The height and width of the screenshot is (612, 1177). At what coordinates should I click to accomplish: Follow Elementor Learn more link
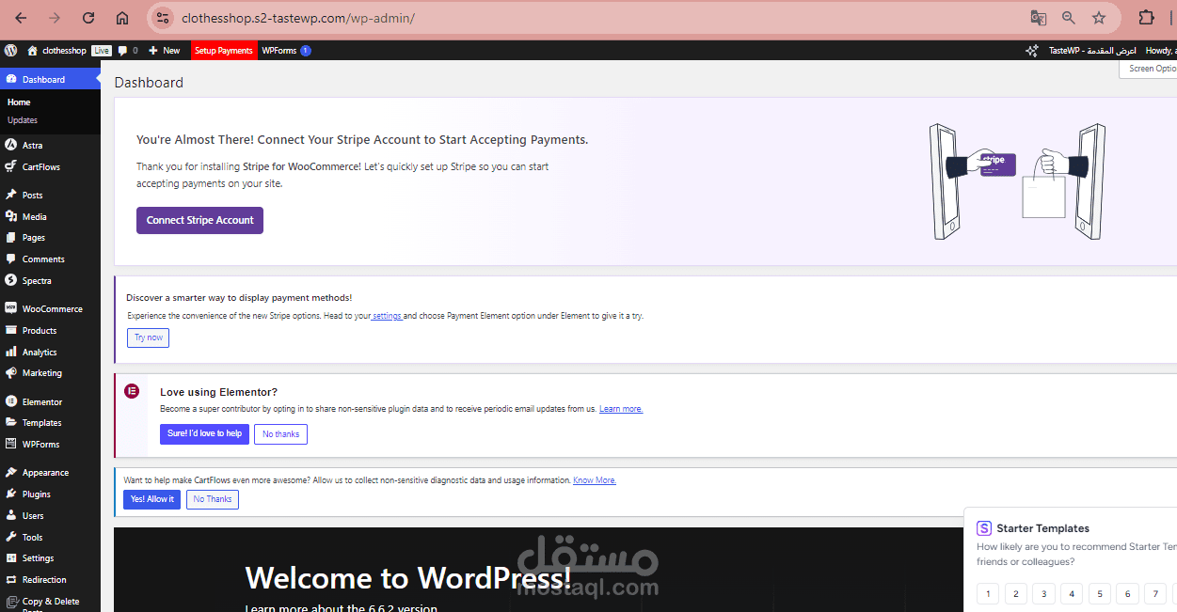click(621, 409)
